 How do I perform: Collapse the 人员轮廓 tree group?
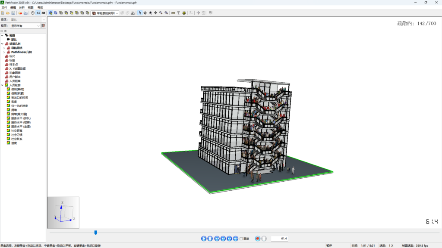[2, 85]
